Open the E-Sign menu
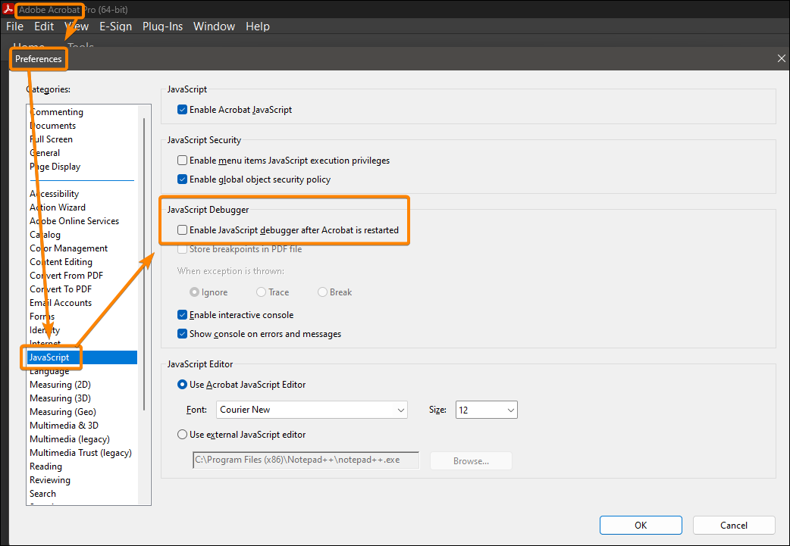This screenshot has width=790, height=546. click(115, 26)
